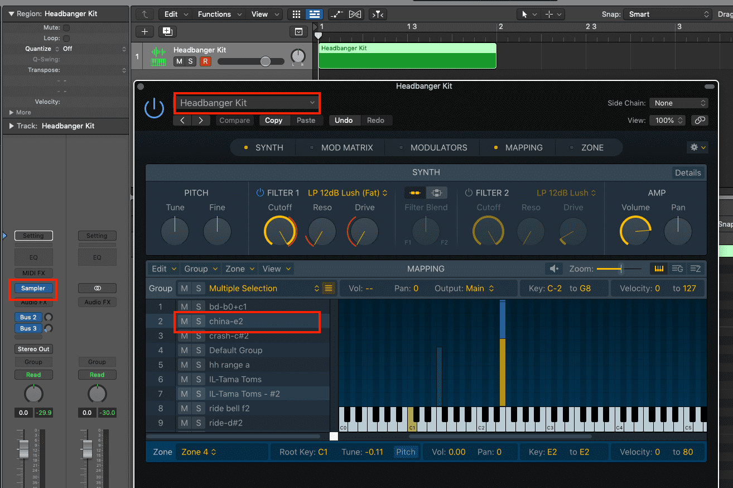
Task: Go to previous preset arrow
Action: click(182, 120)
